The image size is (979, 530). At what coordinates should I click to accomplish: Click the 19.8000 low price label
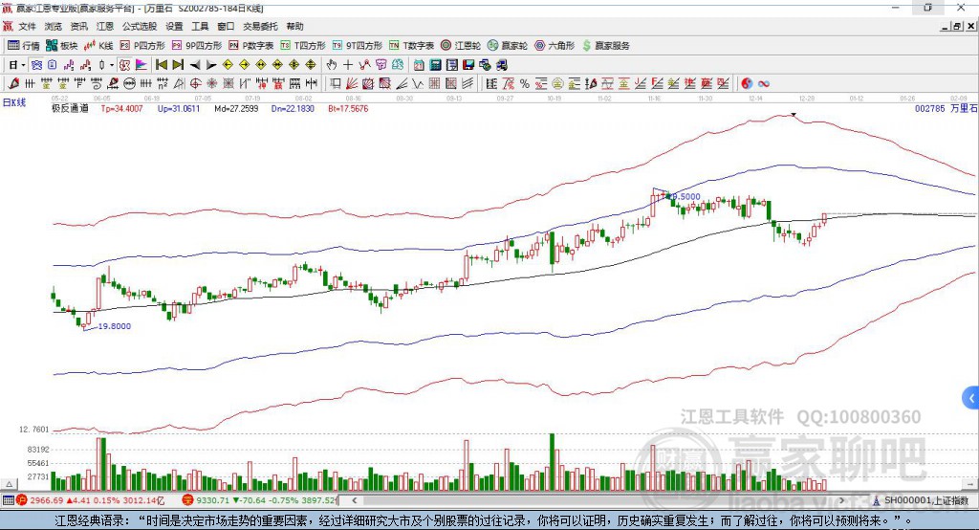click(x=115, y=325)
